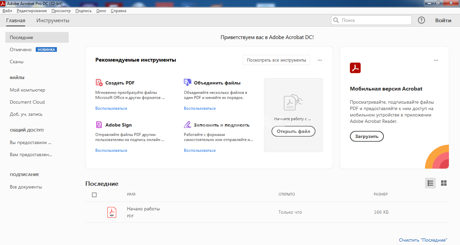460x245 pixels.
Task: Click the PDF file icon of Начало работы
Action: [x=112, y=212]
